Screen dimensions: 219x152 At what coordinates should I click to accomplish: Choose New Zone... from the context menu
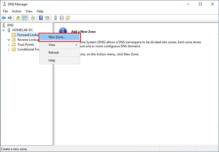(57, 37)
